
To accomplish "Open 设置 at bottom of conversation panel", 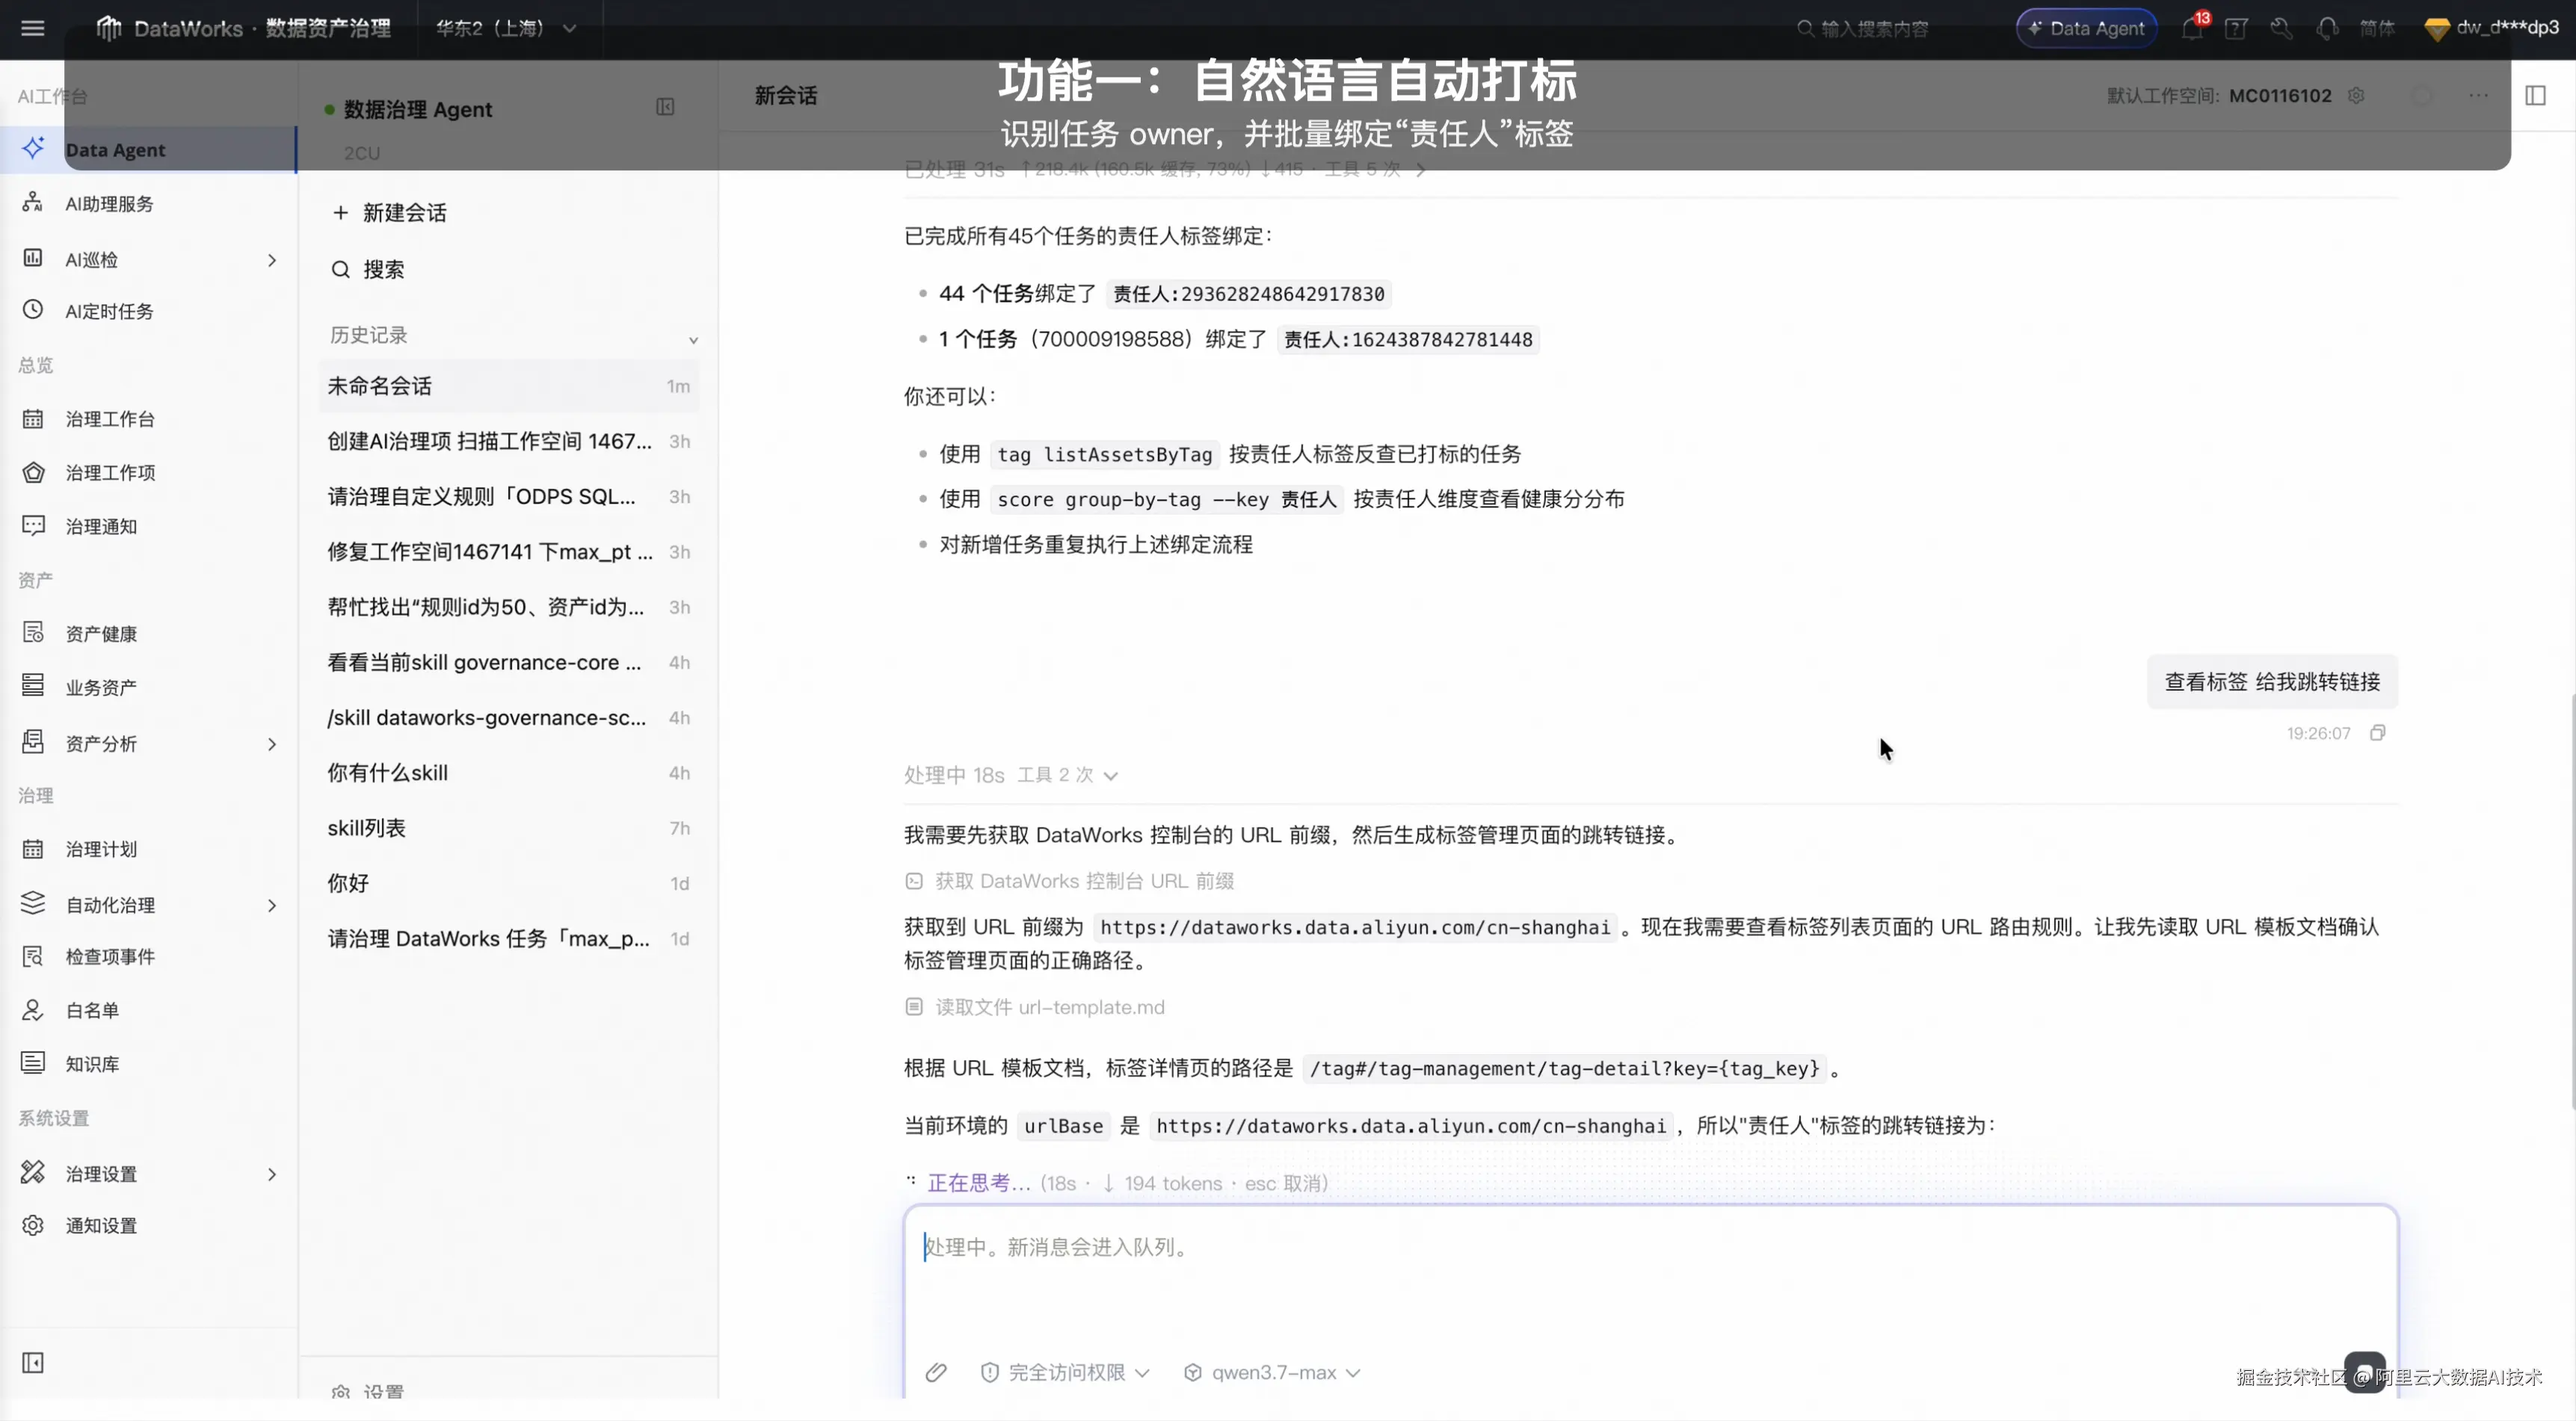I will (368, 1391).
